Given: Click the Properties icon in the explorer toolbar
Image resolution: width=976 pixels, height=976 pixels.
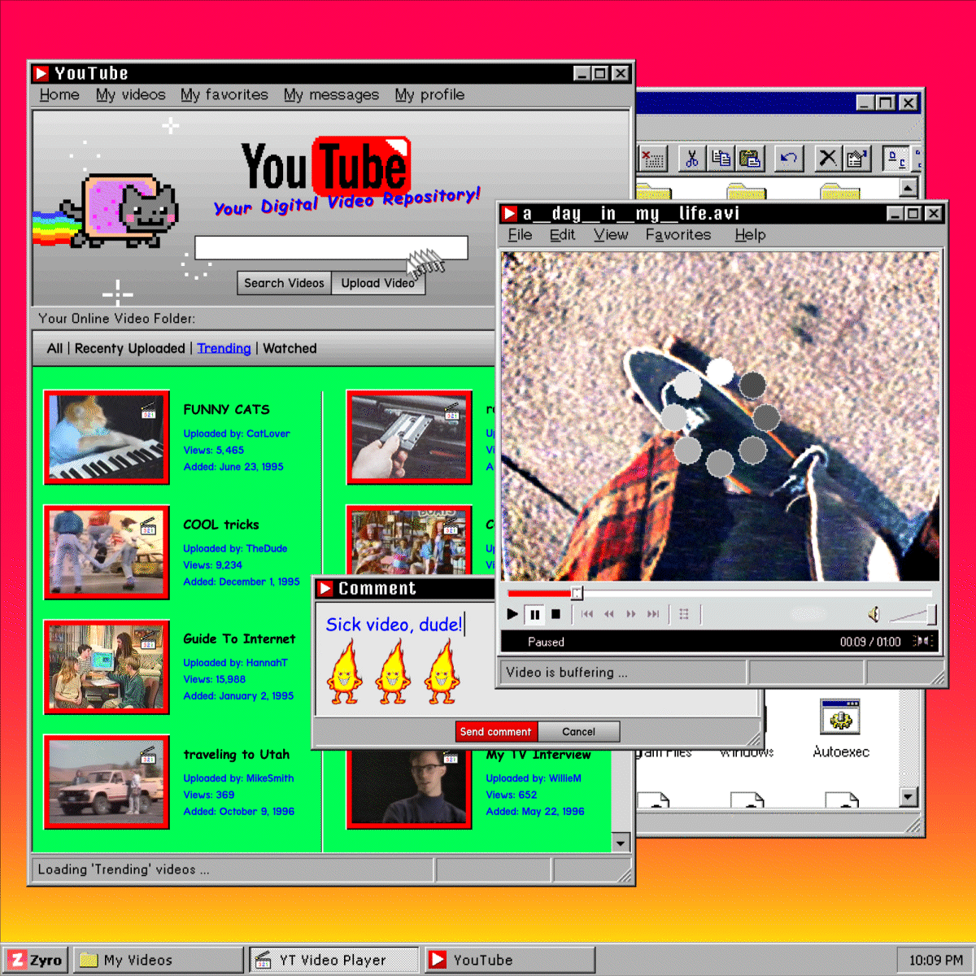Looking at the screenshot, I should [x=856, y=158].
